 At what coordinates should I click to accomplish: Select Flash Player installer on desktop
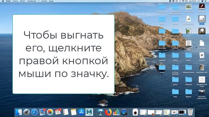pyautogui.click(x=202, y=7)
